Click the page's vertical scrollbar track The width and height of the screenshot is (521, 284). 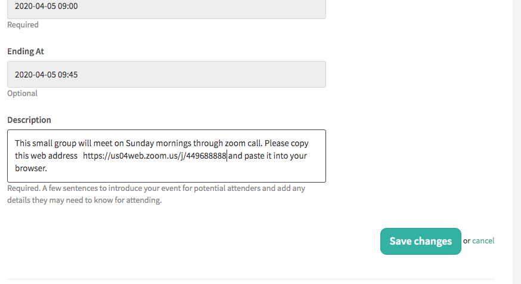pos(517,142)
